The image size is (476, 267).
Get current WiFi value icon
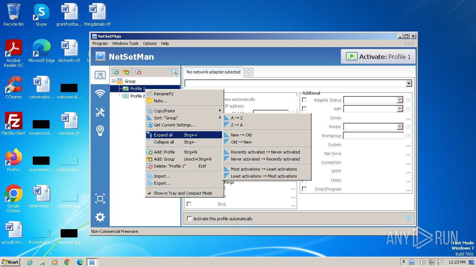tap(408, 109)
